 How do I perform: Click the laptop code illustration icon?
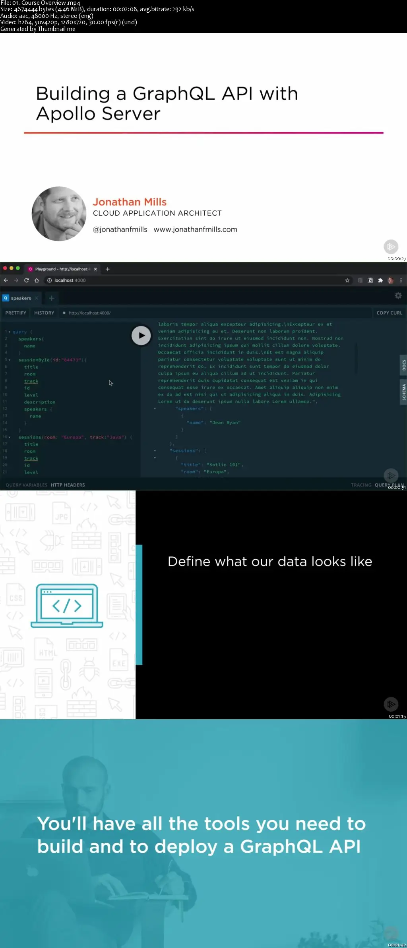(x=67, y=606)
